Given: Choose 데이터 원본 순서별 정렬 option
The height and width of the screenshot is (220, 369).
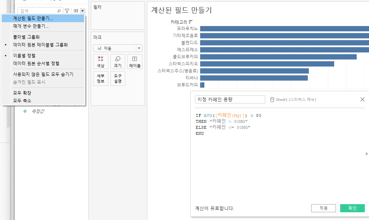Looking at the screenshot, I should [43, 63].
